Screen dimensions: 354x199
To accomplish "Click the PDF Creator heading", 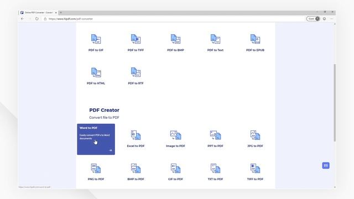I will pos(105,110).
